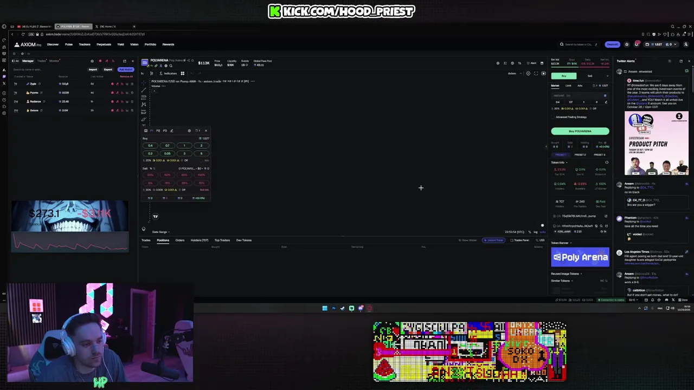This screenshot has width=694, height=390.
Task: Open the Portfolio menu item
Action: [150, 44]
